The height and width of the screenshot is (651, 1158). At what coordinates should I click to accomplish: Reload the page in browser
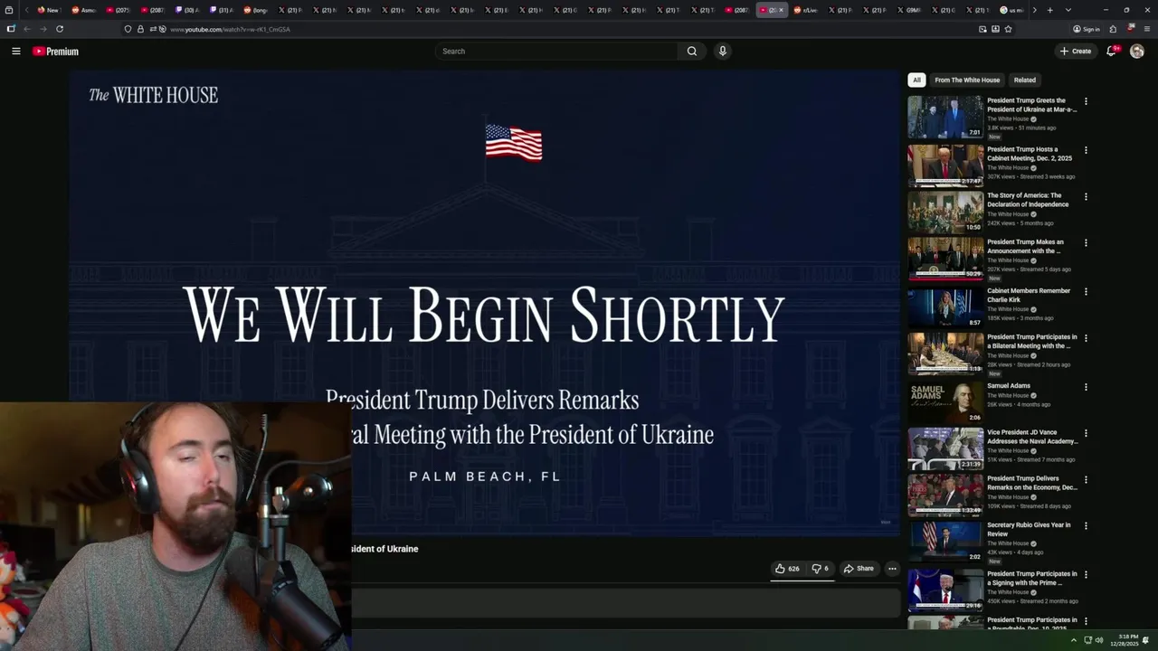(x=60, y=29)
